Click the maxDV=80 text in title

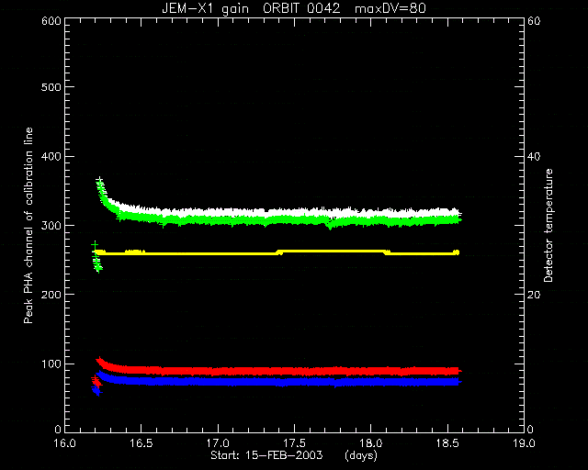(390, 8)
